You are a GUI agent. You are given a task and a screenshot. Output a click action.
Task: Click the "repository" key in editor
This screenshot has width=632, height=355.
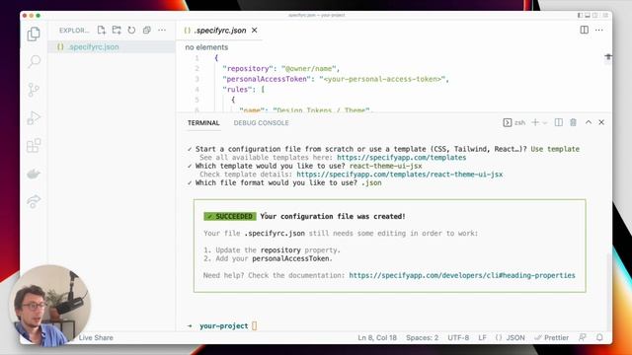tap(248, 68)
